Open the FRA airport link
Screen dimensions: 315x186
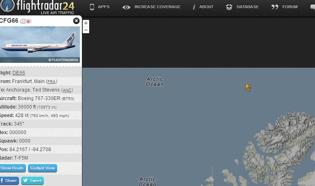coord(51,81)
